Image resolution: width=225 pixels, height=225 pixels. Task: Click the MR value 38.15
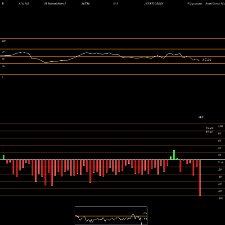point(209,132)
